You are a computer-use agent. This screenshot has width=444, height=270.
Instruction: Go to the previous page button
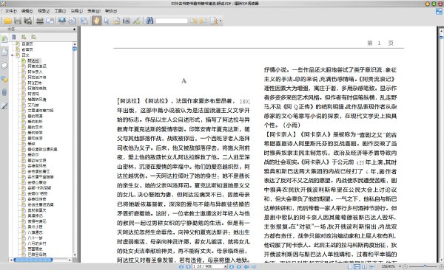click(x=188, y=266)
